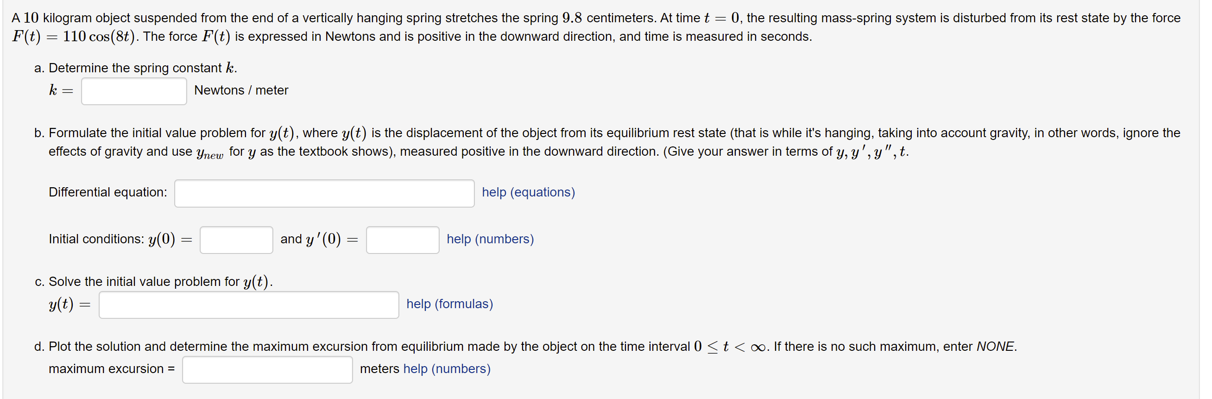Screen dimensions: 1212x399
Task: Click the 'Newtons / meter' unit label
Action: pos(241,90)
